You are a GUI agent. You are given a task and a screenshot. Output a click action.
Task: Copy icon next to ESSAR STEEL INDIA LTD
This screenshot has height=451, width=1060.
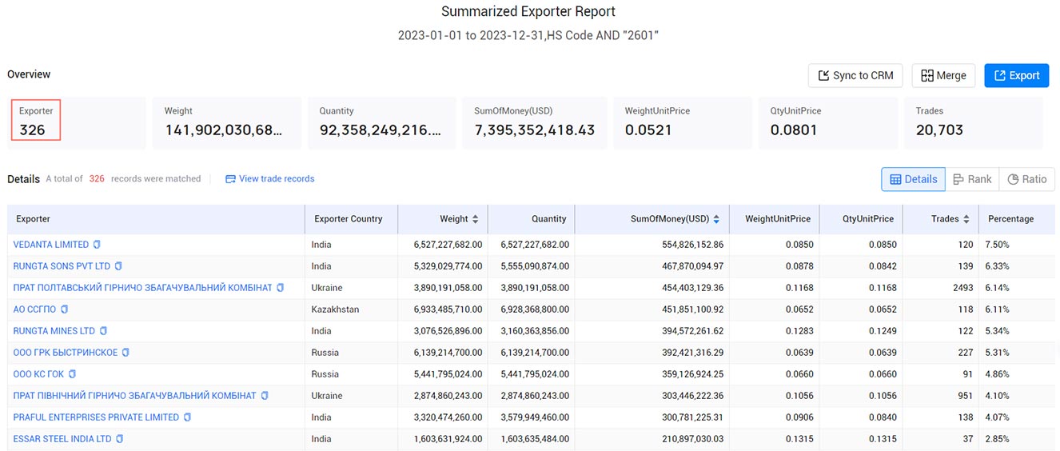pyautogui.click(x=120, y=439)
